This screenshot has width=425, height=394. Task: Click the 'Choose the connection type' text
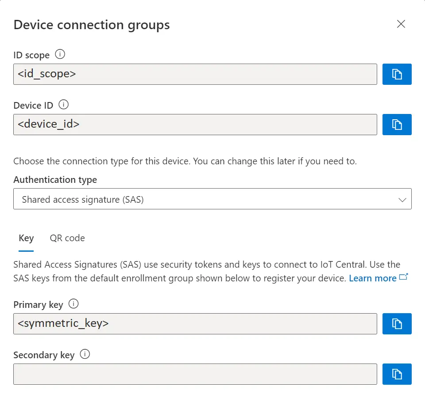pyautogui.click(x=185, y=161)
